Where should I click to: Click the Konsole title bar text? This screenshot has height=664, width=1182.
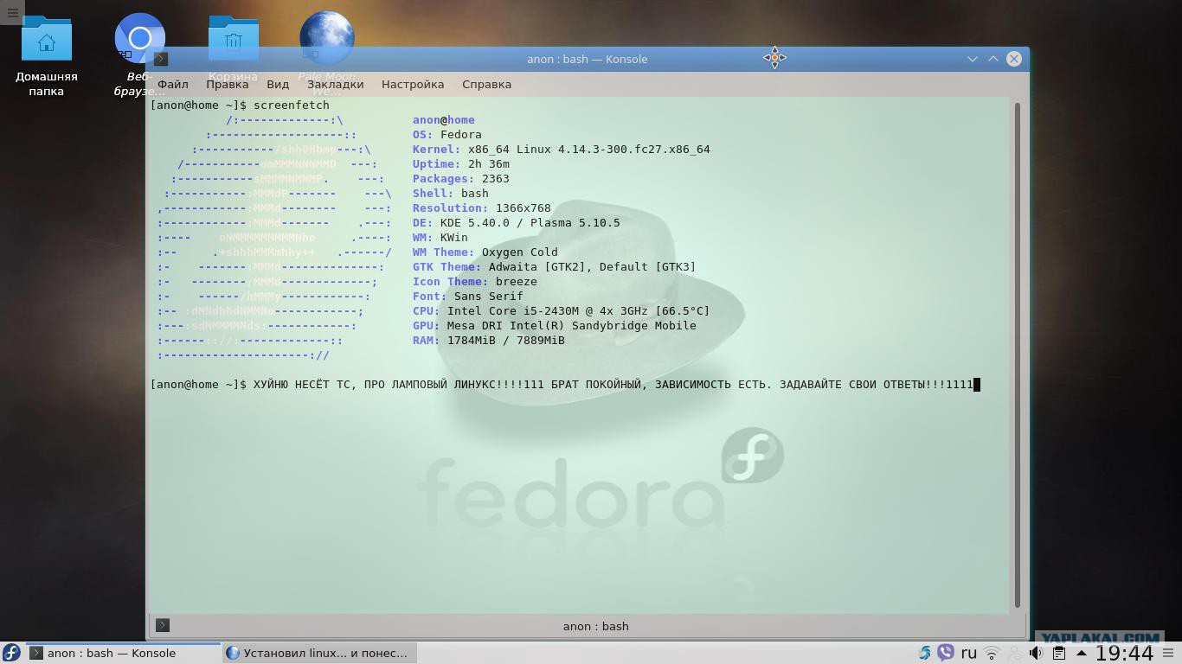(x=588, y=59)
